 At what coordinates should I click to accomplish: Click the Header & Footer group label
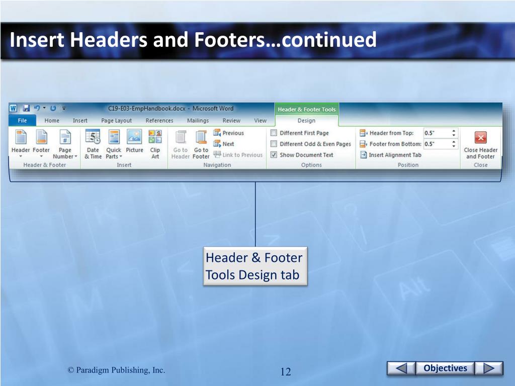coord(45,165)
